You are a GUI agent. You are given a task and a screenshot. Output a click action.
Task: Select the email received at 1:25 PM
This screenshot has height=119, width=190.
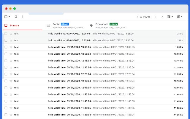pyautogui.click(x=6, y=34)
